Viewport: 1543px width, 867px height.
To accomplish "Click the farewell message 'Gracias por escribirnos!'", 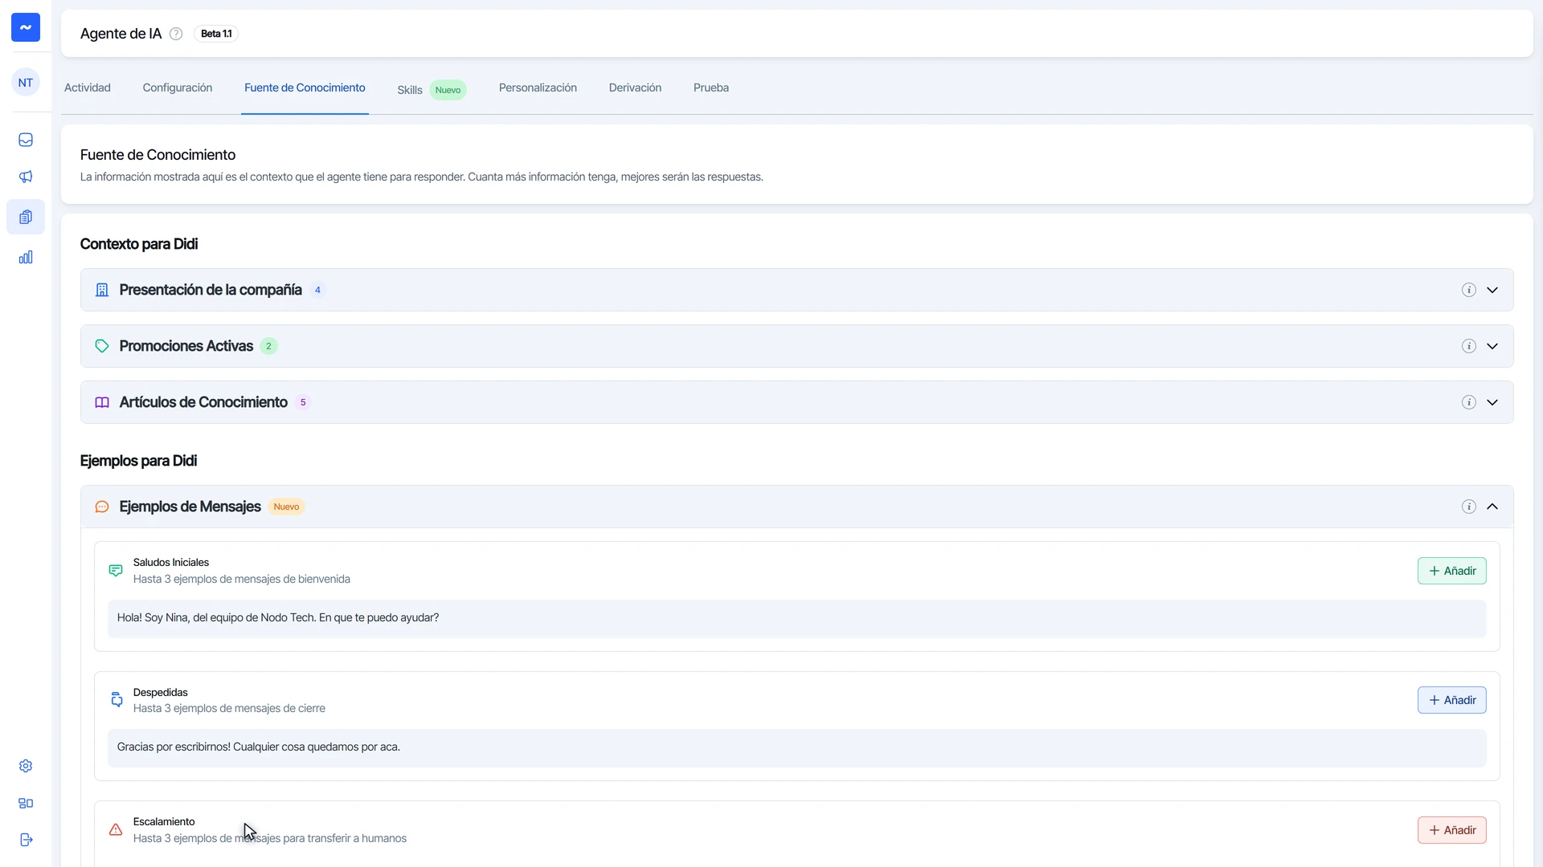I will pyautogui.click(x=796, y=747).
